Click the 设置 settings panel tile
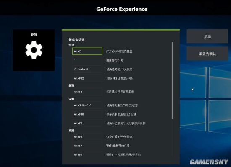231x167 pixels. [34, 50]
